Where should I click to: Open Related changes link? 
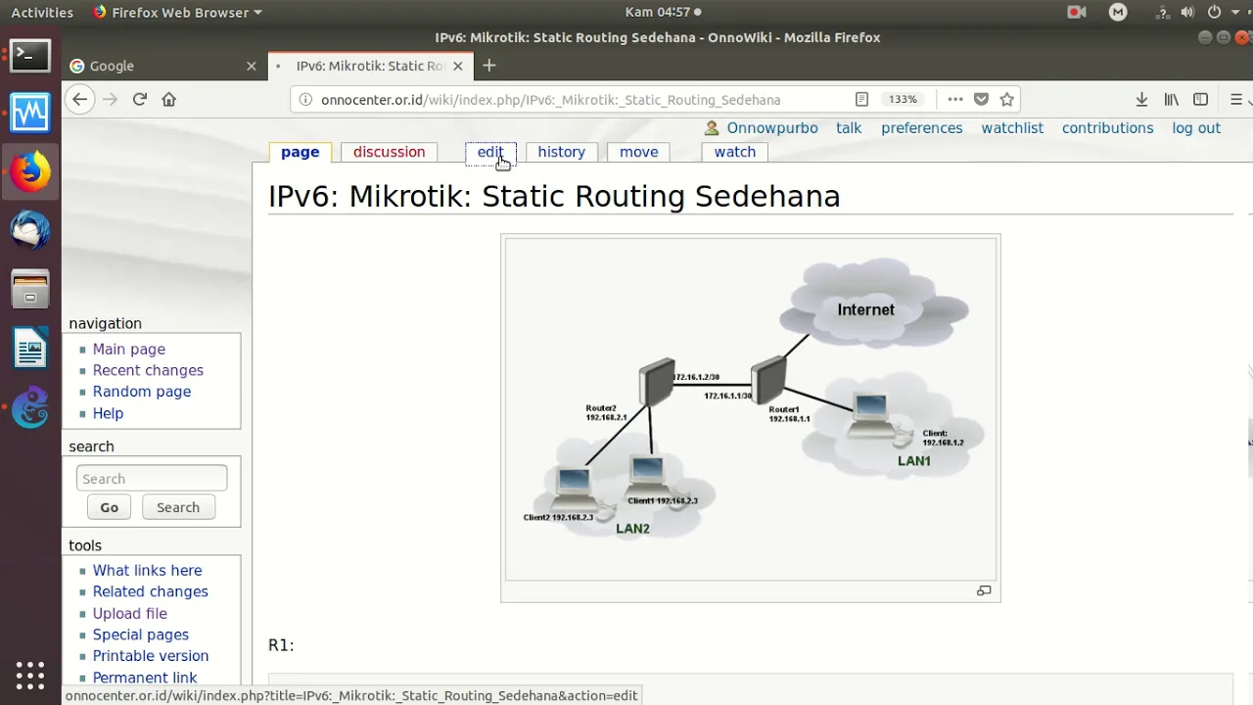150,591
